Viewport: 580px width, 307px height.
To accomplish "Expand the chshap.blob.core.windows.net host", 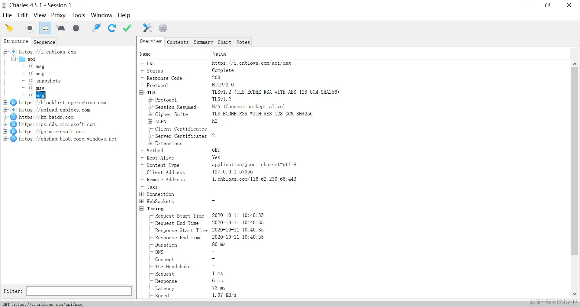I will [x=5, y=139].
